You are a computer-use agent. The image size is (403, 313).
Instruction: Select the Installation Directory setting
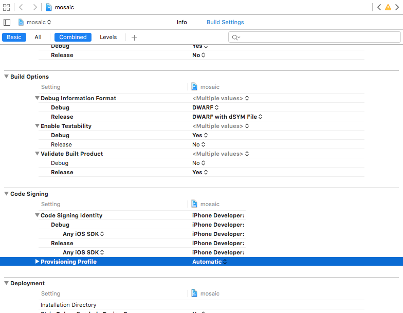(x=68, y=305)
